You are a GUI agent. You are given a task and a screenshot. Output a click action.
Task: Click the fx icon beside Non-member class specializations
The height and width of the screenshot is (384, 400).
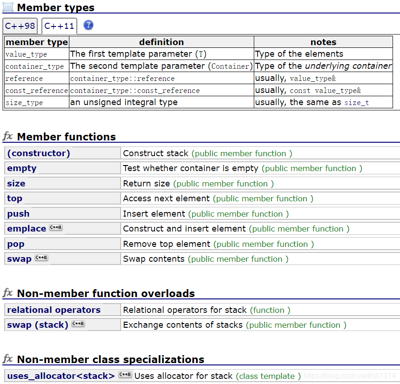7,358
